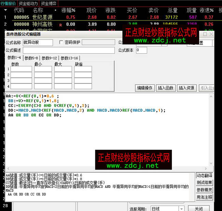Viewport: 222px width, 211px height.
Task: Sort by the 涨幅% column header
Action: (x=68, y=10)
